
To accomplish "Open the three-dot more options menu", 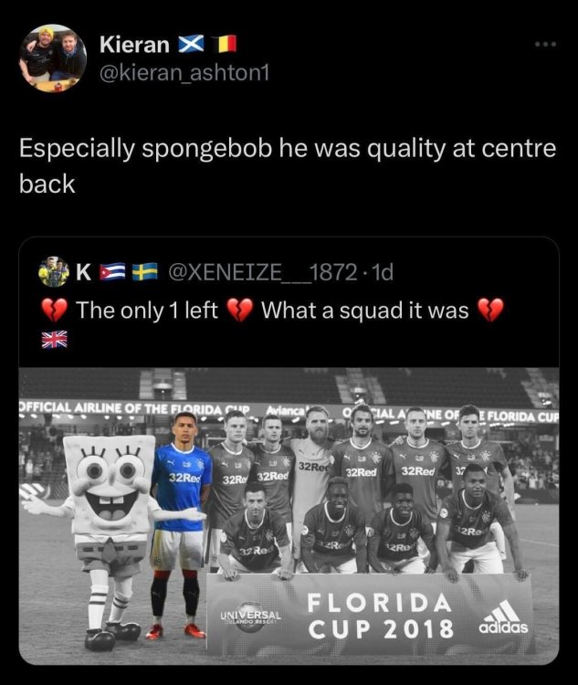I will pyautogui.click(x=547, y=44).
